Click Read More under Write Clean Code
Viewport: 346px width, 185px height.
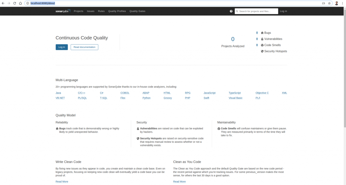tap(62, 182)
